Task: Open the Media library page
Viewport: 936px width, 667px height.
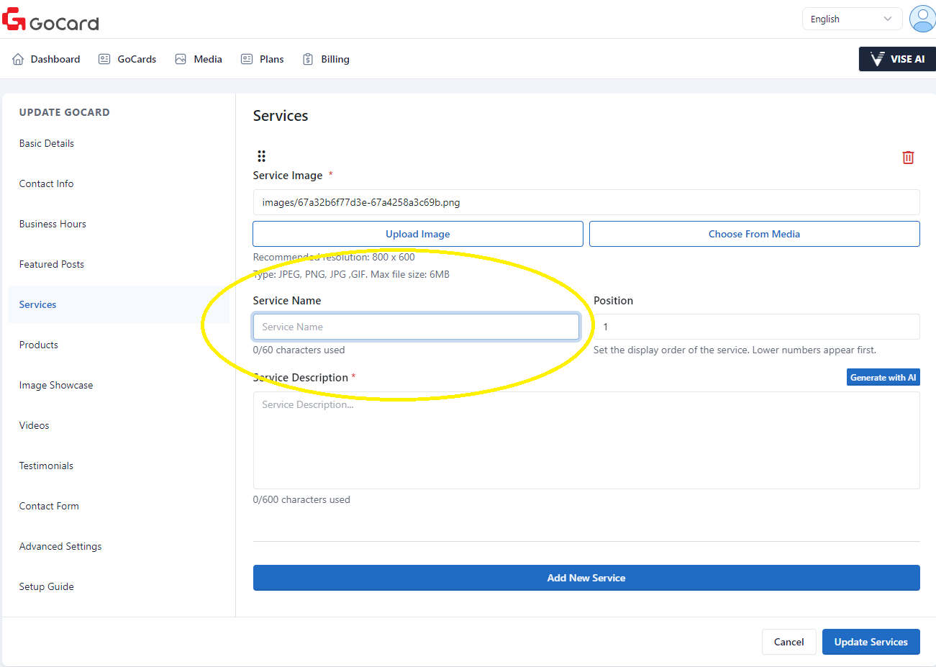Action: (x=199, y=59)
